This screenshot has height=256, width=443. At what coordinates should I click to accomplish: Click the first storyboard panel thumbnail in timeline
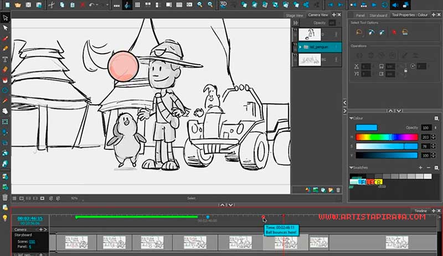[x=76, y=242]
